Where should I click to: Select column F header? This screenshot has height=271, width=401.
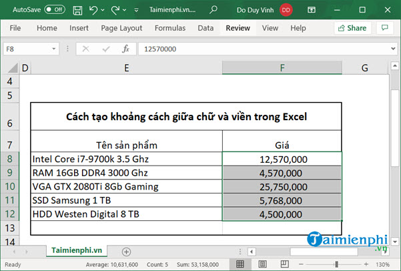coord(282,68)
